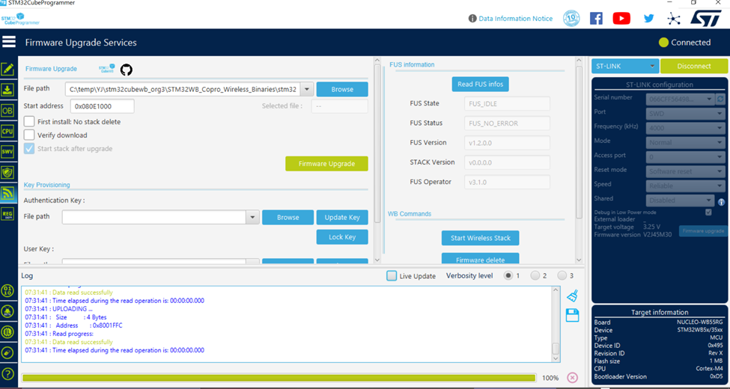730x389 pixels.
Task: Click the green progress bar
Action: [x=279, y=377]
